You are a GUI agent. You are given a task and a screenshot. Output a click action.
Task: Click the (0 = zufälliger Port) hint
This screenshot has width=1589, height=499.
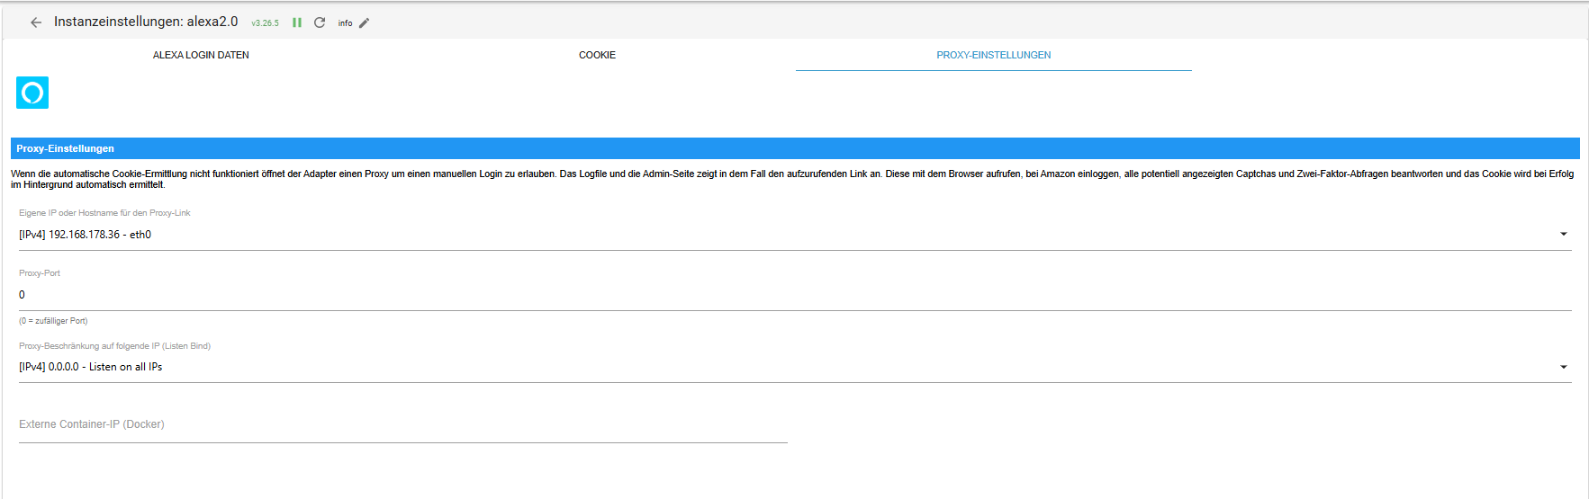(53, 321)
